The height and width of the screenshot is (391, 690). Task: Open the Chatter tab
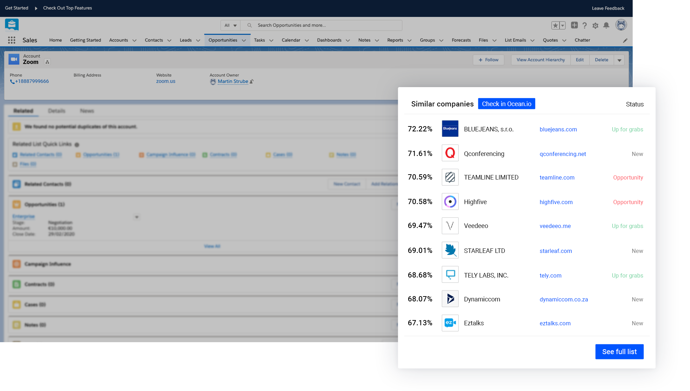pyautogui.click(x=582, y=40)
